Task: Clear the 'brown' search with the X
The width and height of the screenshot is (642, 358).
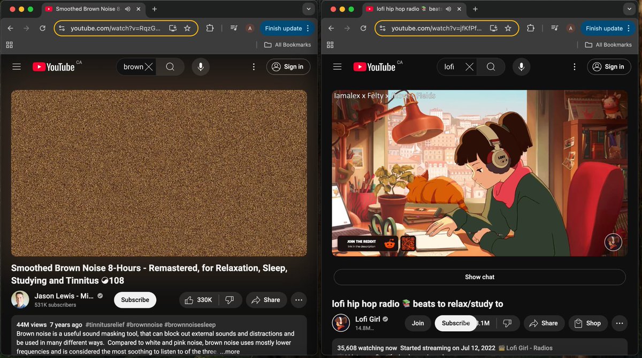Action: click(150, 66)
